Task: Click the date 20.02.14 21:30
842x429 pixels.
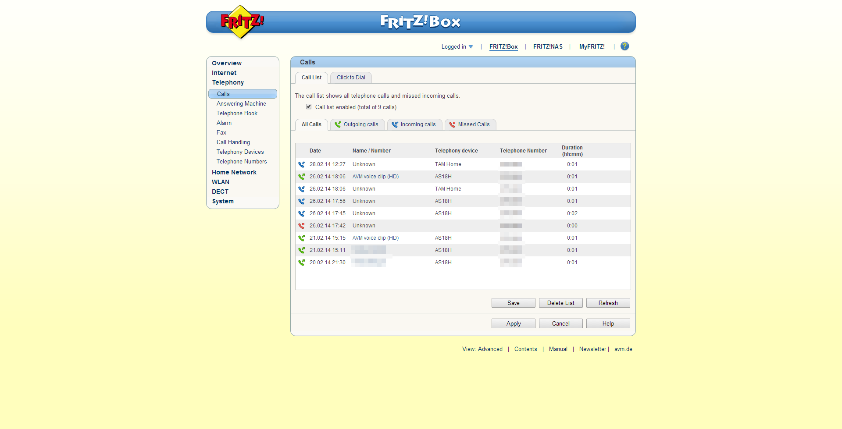Action: (328, 262)
